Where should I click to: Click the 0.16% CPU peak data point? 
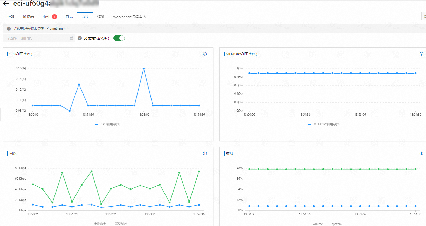[144, 69]
